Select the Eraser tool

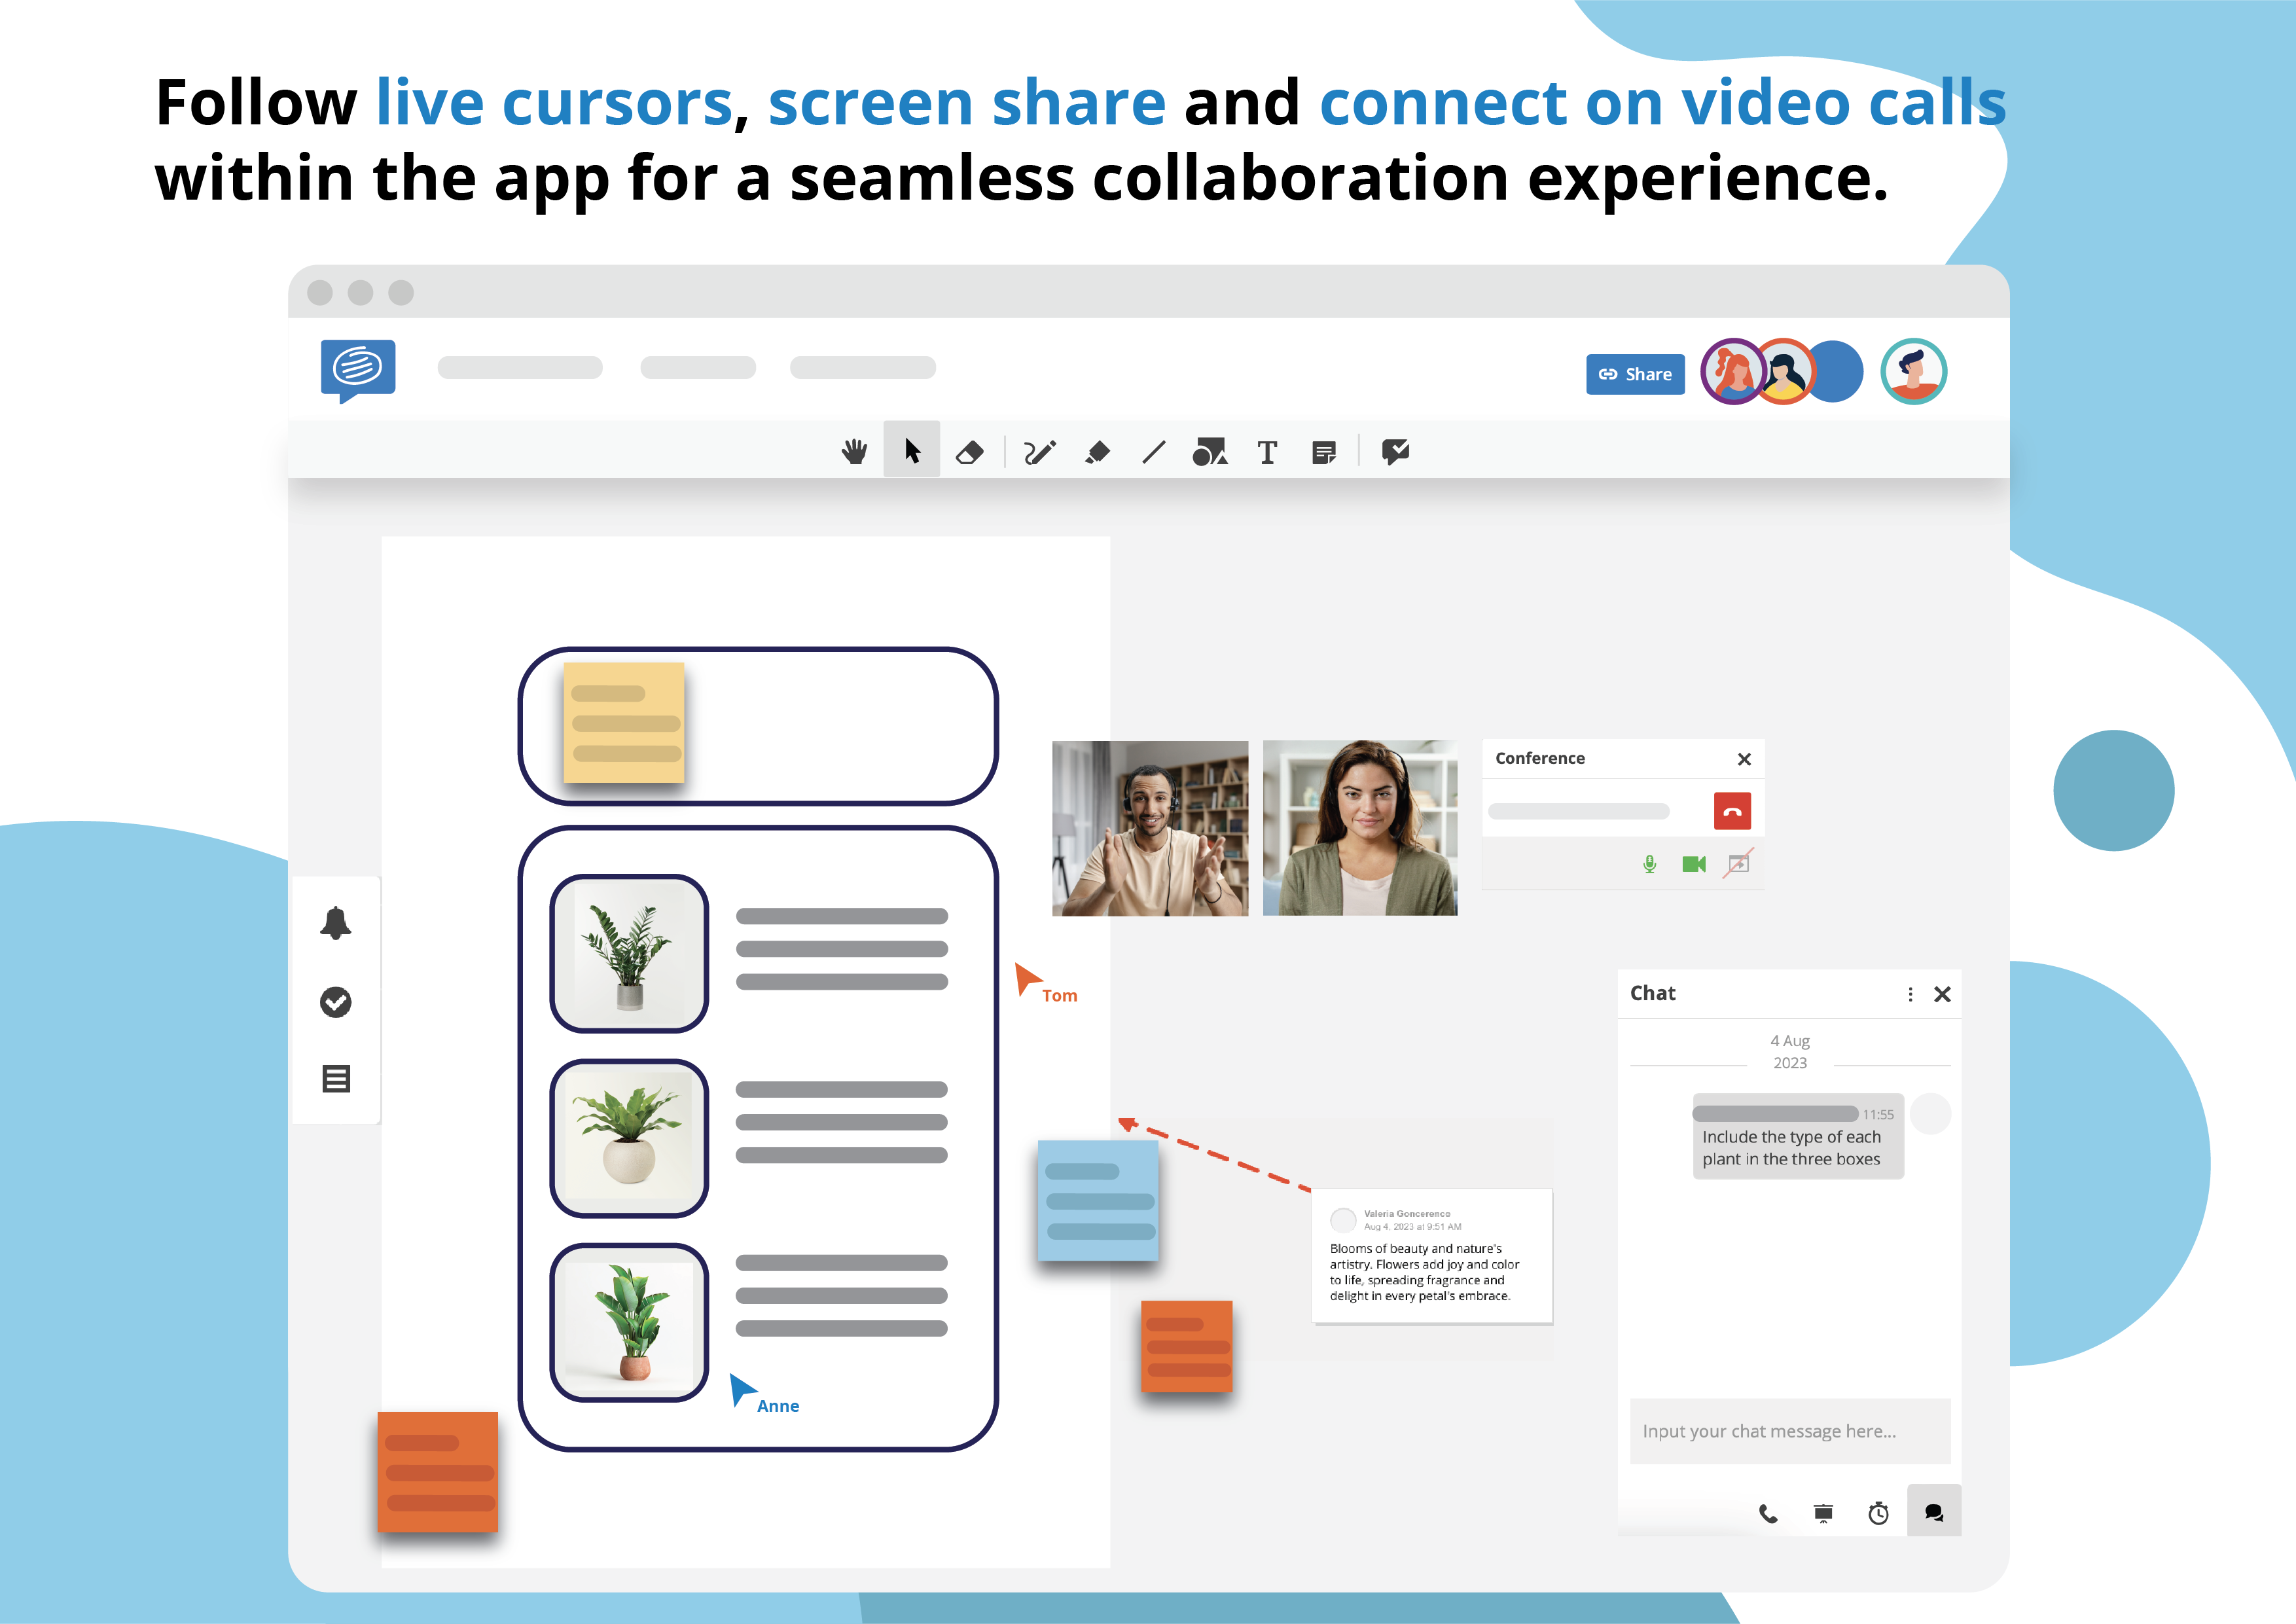(x=969, y=453)
